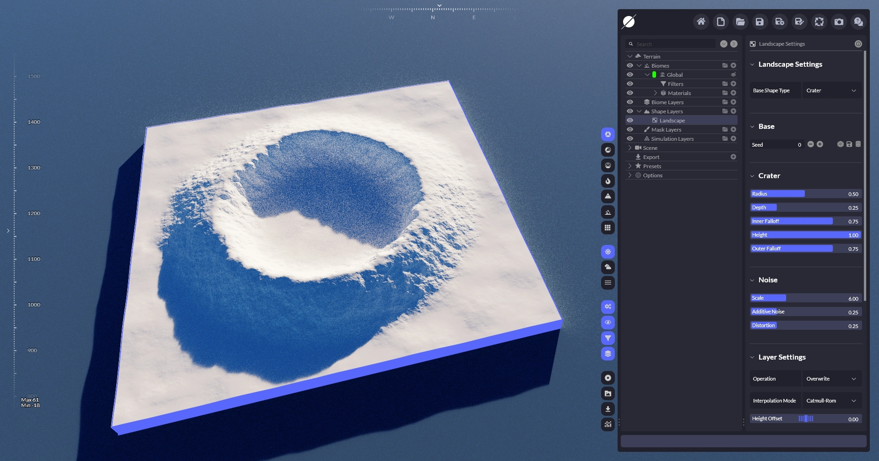The height and width of the screenshot is (461, 879).
Task: Select the Export item in the tree
Action: pos(651,157)
